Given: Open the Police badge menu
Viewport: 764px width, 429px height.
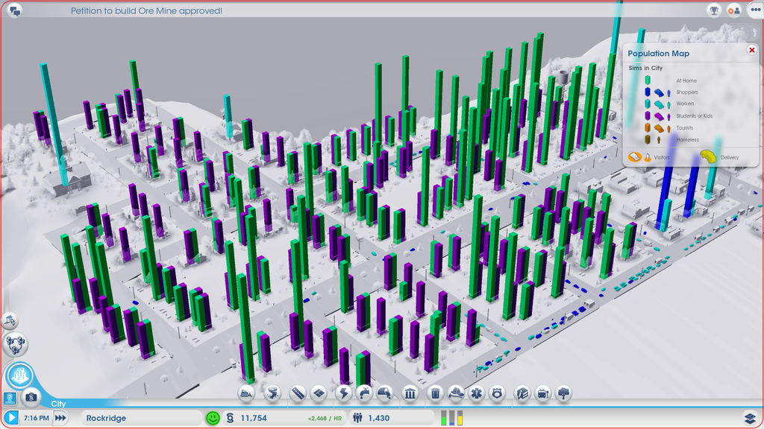Looking at the screenshot, I should pyautogui.click(x=496, y=393).
